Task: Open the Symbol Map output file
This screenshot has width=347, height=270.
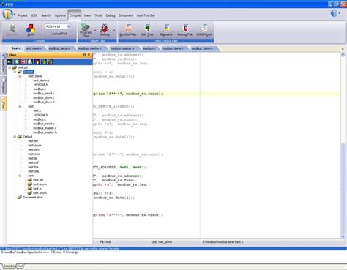Action: pyautogui.click(x=128, y=30)
